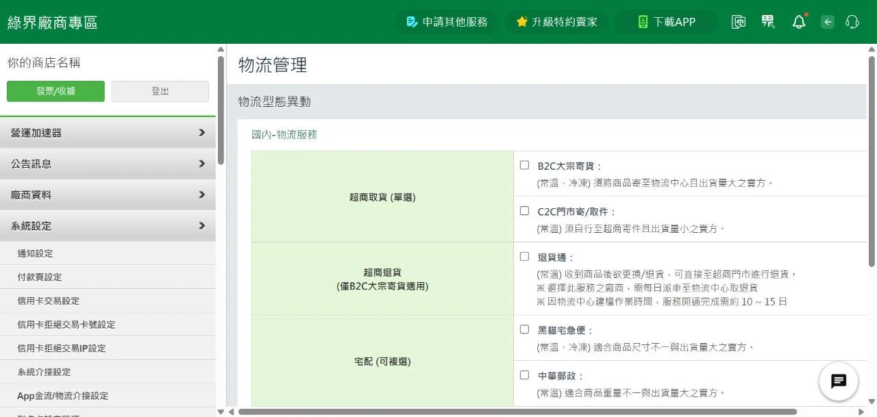Click the 登出 logout button
Image resolution: width=877 pixels, height=417 pixels.
point(160,91)
